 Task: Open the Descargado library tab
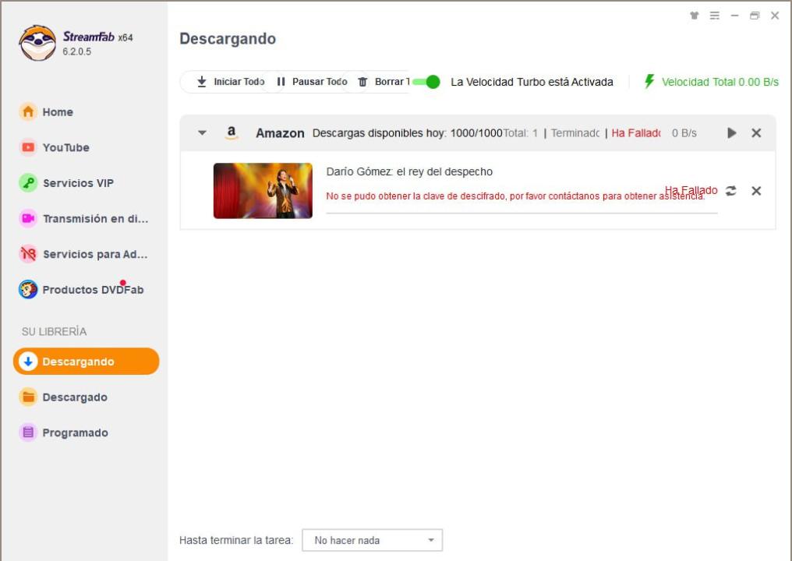pyautogui.click(x=75, y=397)
